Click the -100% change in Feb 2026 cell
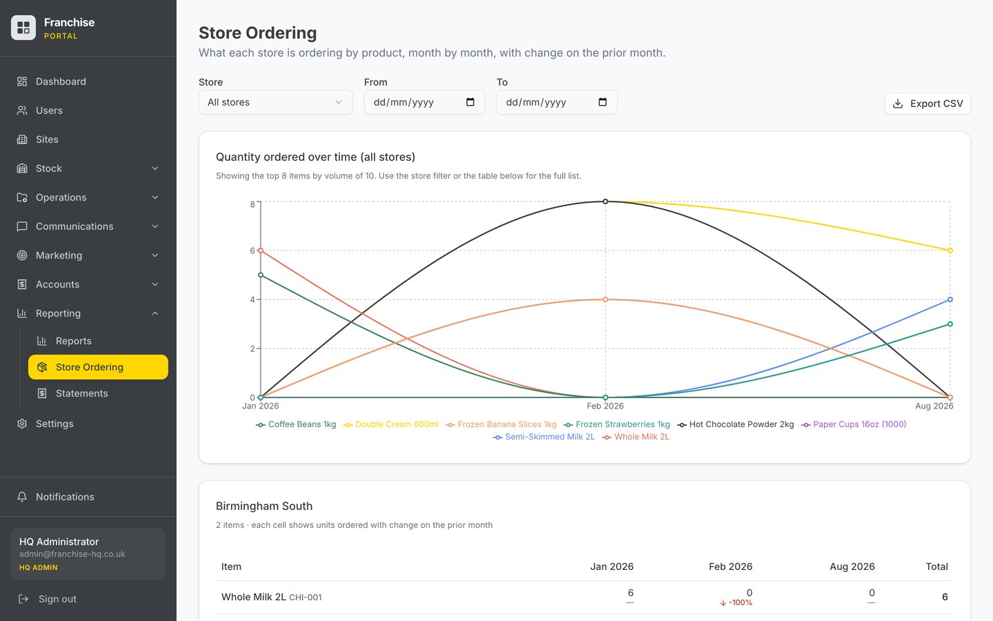The width and height of the screenshot is (993, 621). click(736, 603)
